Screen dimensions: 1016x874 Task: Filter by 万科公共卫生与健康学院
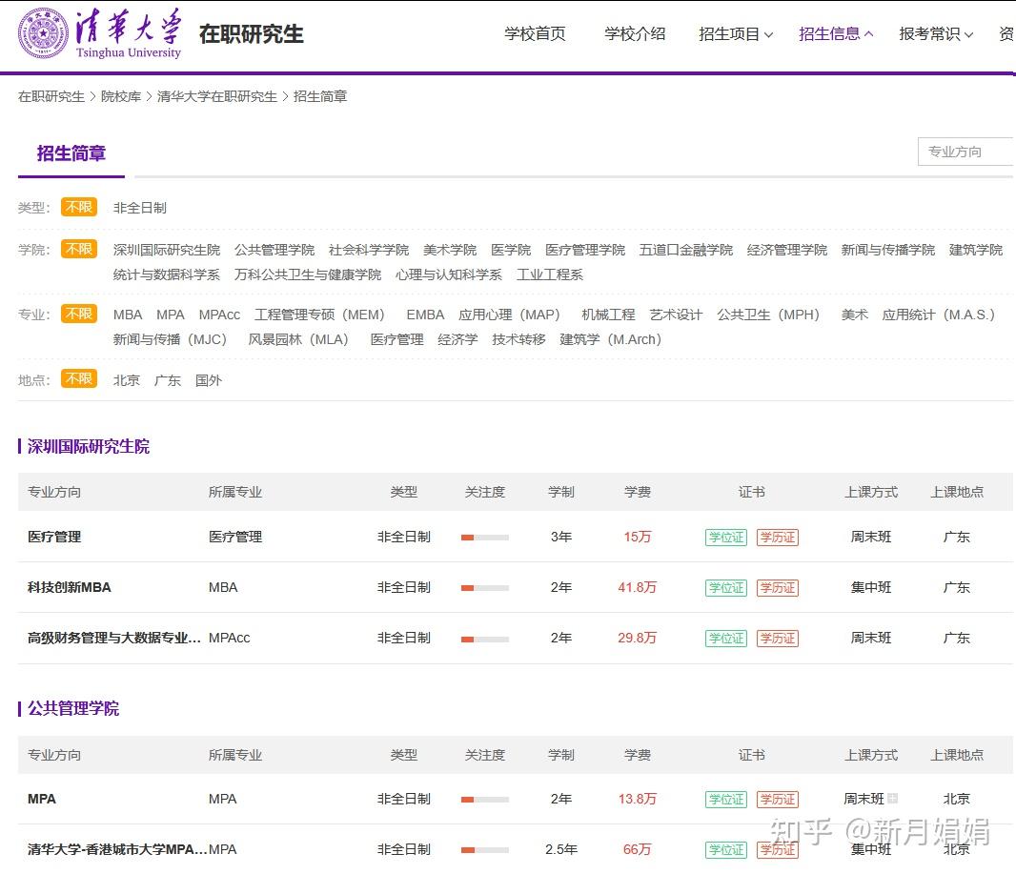point(308,274)
